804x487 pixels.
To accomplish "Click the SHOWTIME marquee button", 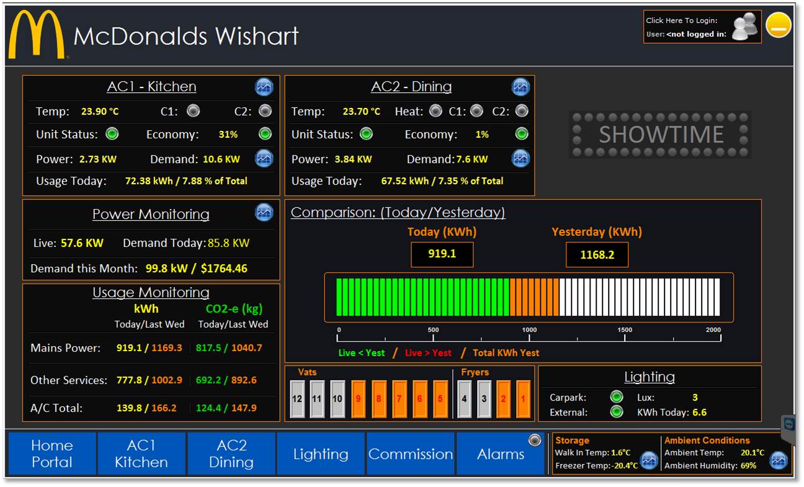I will [x=661, y=135].
